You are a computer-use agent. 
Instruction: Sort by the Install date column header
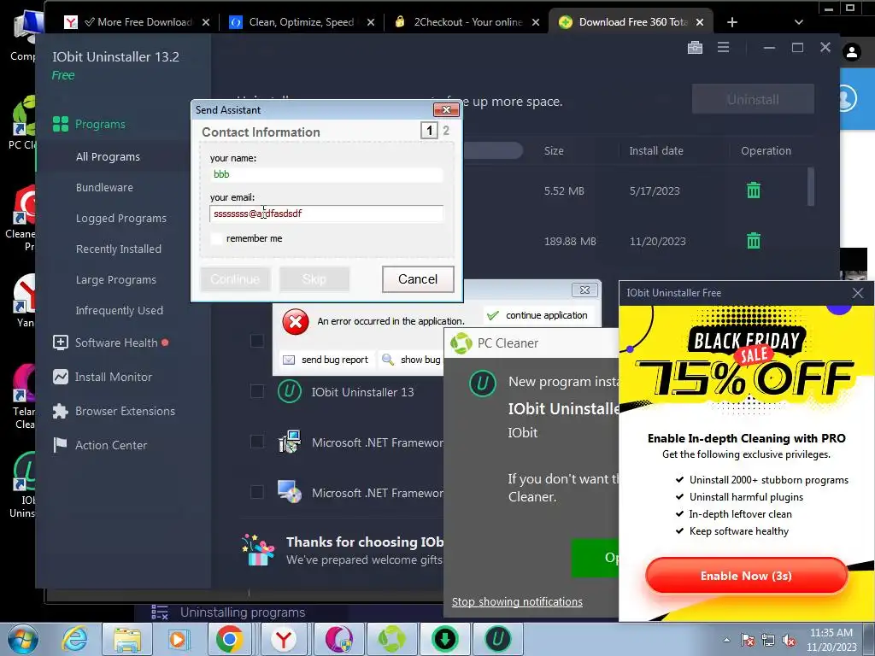point(656,150)
